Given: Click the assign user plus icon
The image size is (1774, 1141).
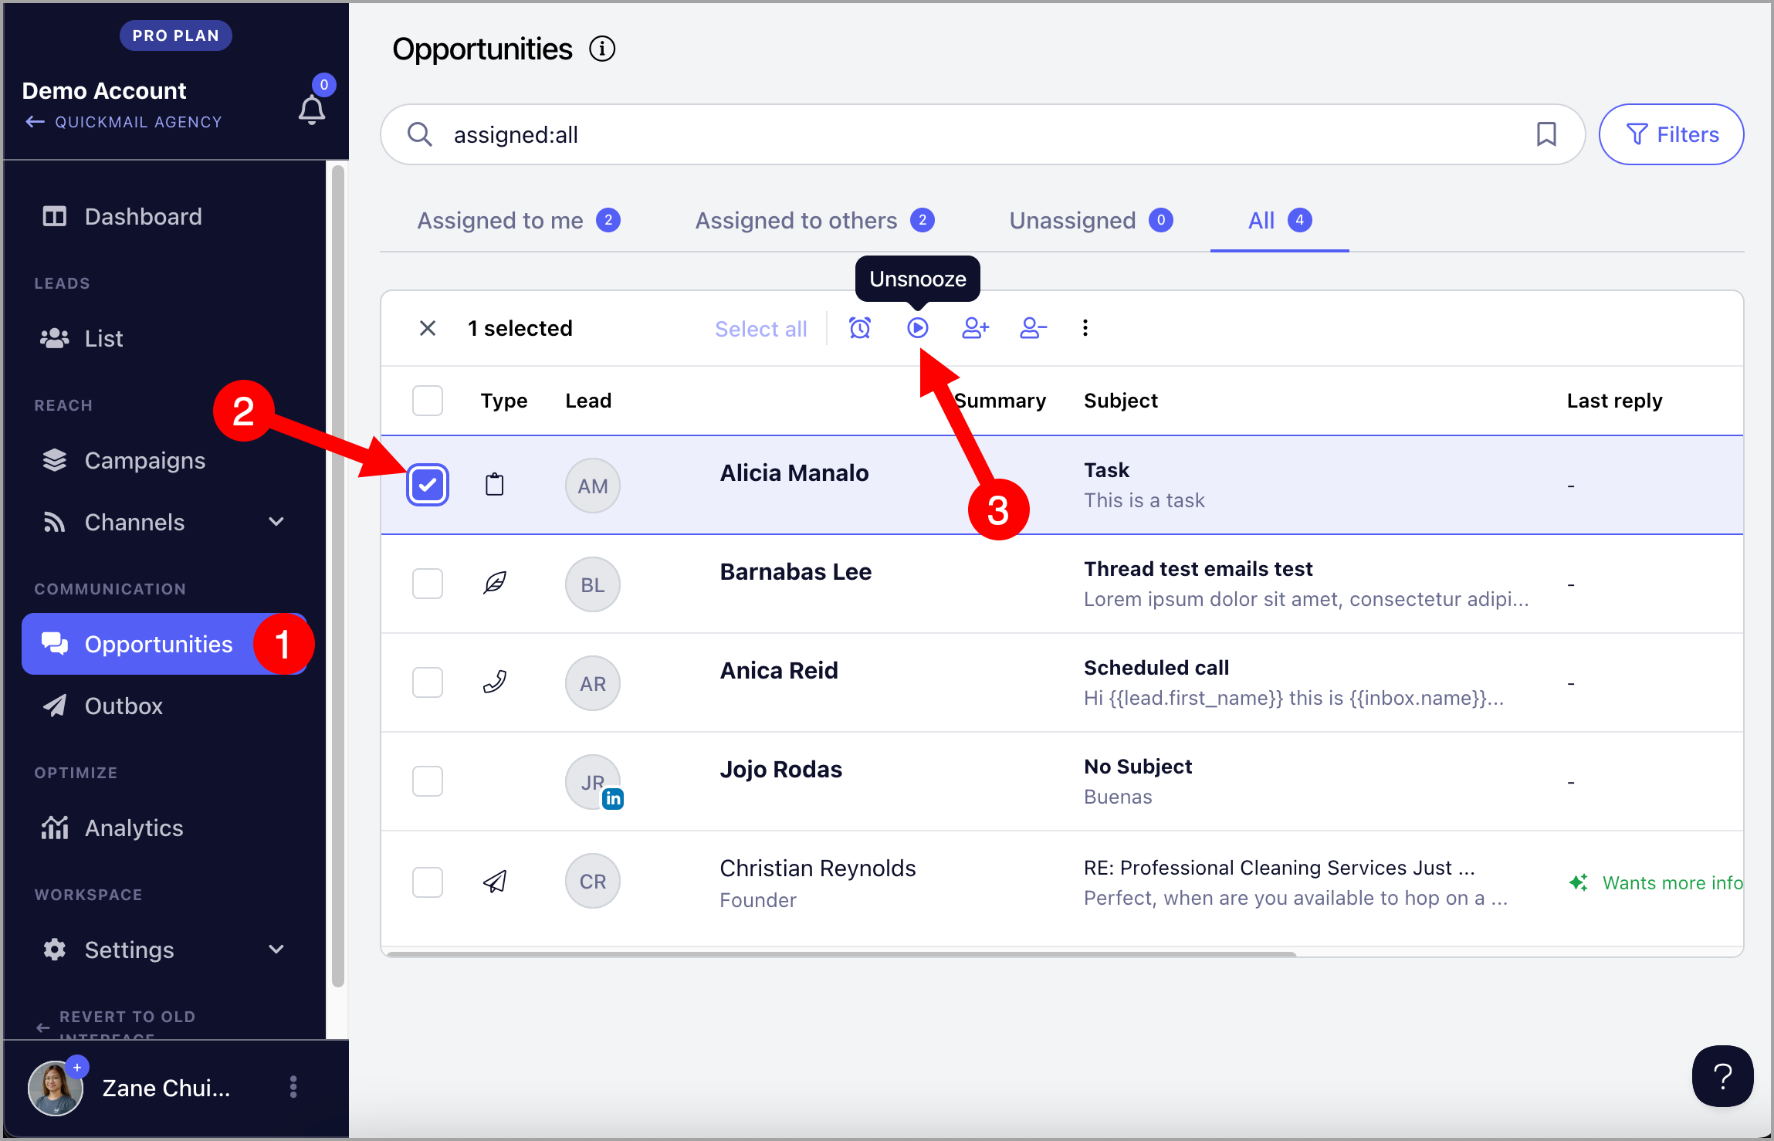Looking at the screenshot, I should coord(976,328).
